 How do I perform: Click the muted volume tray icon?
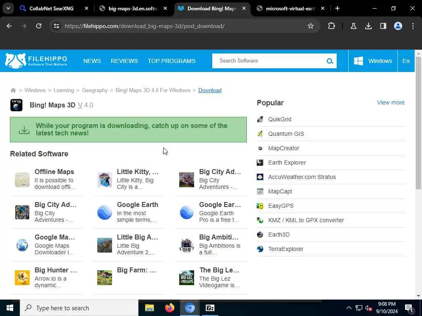tap(368, 308)
